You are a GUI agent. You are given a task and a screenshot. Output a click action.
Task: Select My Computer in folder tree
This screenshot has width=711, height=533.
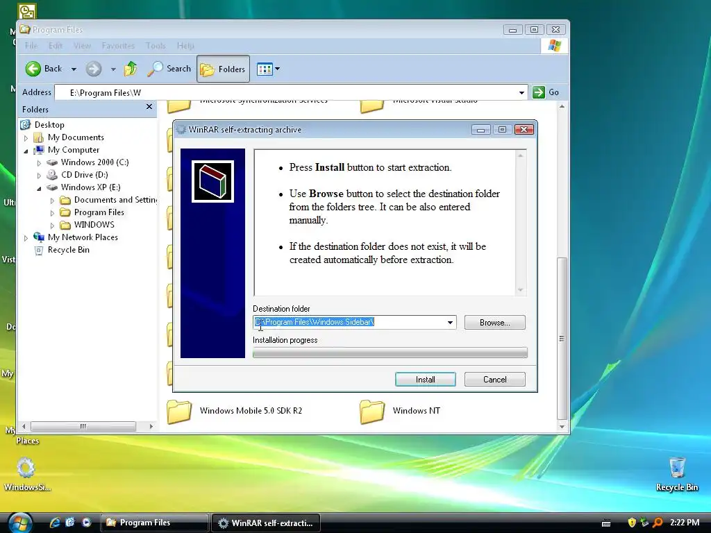click(74, 150)
